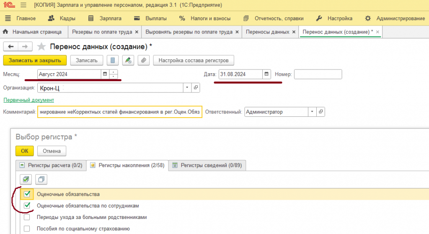
Task: Expand the Ответственный dropdown list
Action: click(312, 112)
